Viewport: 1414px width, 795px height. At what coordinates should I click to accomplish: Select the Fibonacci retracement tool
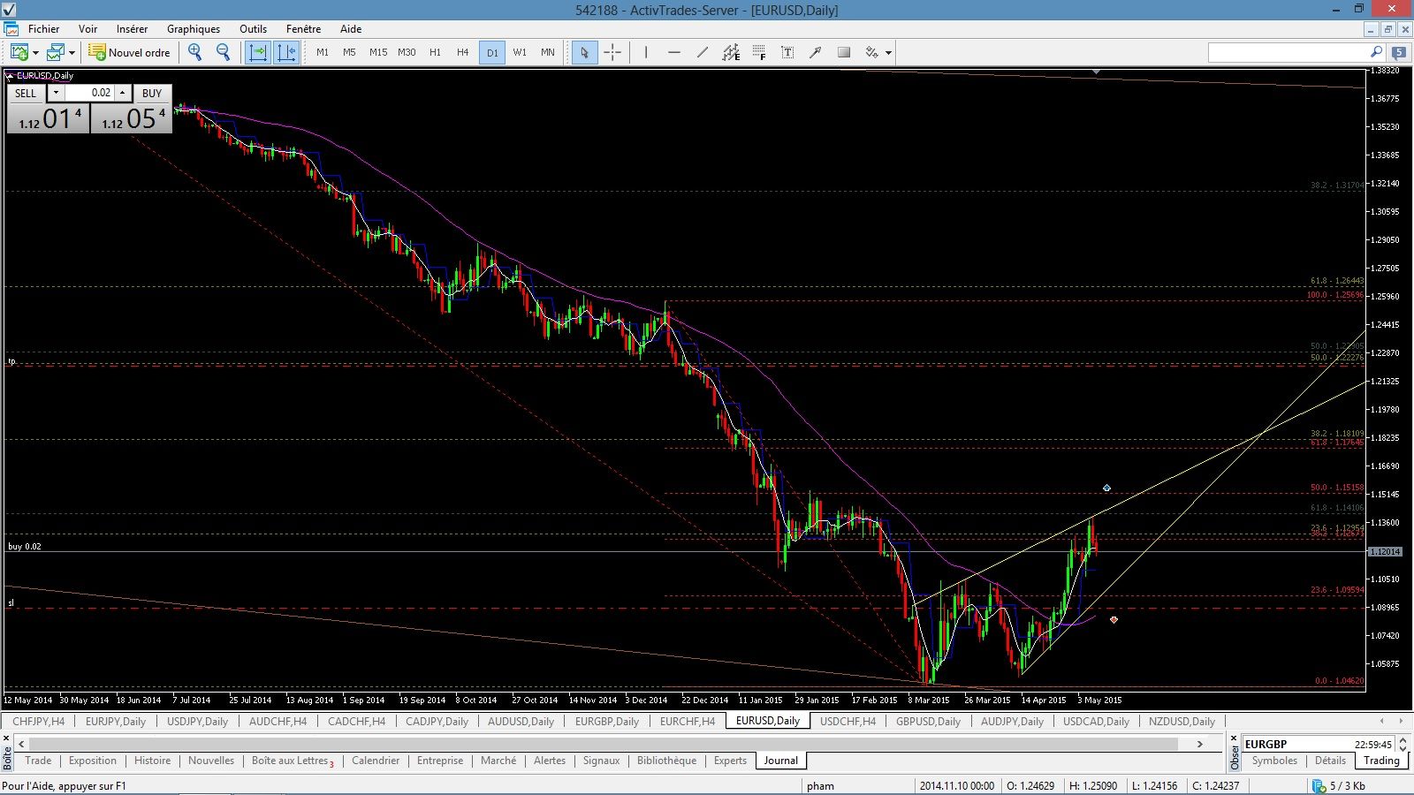point(759,52)
